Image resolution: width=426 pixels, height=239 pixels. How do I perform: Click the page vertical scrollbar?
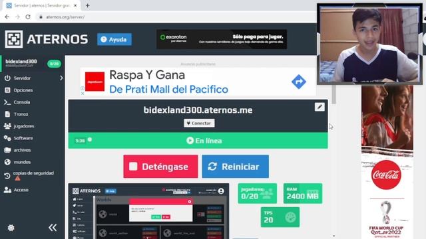[333, 95]
